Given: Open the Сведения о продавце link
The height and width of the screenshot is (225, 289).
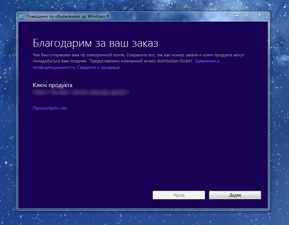Looking at the screenshot, I should [99, 67].
